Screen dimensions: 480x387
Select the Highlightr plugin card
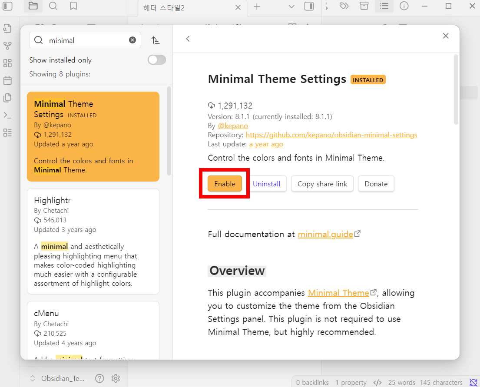pos(93,241)
